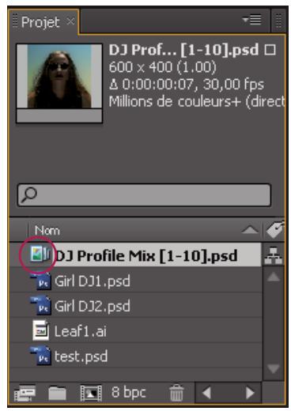The image size is (291, 411).
Task: Click the Interpret Footage icon
Action: tap(25, 393)
